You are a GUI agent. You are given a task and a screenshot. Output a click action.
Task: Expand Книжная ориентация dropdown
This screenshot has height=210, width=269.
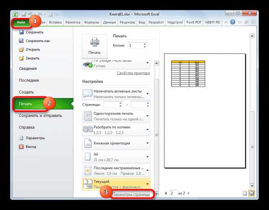click(x=116, y=143)
